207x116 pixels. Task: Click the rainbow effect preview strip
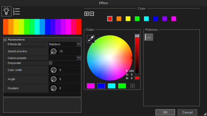pos(42,27)
